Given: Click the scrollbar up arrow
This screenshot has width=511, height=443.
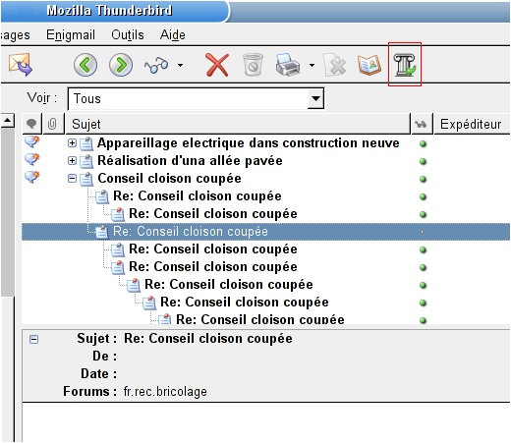Looking at the screenshot, I should click(x=7, y=121).
